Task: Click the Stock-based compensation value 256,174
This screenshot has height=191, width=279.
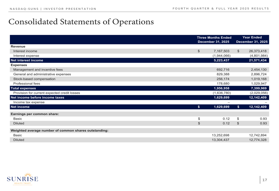Action: pos(223,79)
